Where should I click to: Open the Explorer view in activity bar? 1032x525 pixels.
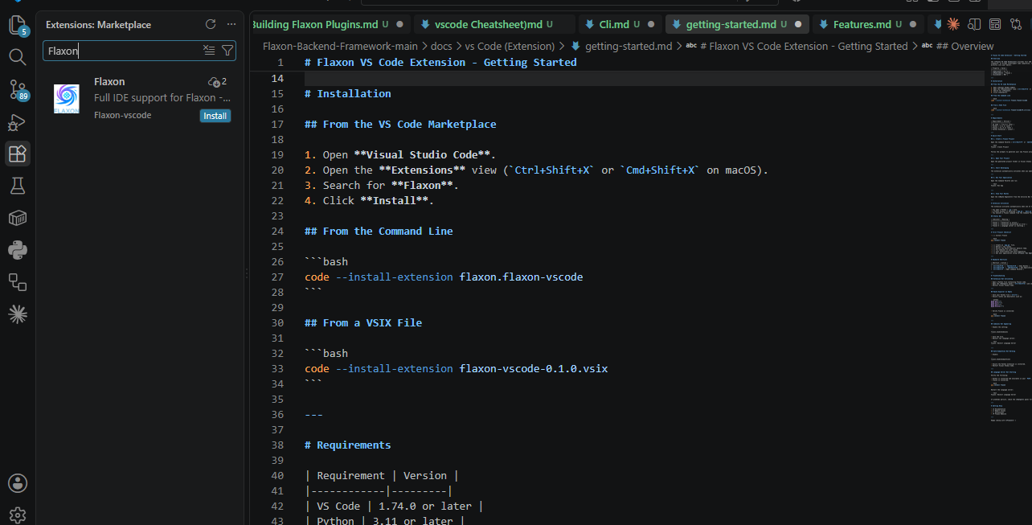pos(17,25)
